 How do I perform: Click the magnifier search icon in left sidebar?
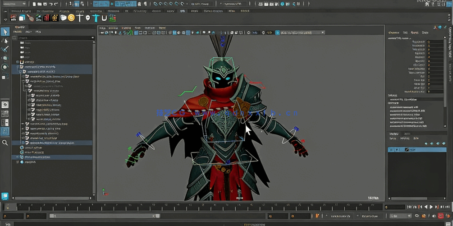5,143
